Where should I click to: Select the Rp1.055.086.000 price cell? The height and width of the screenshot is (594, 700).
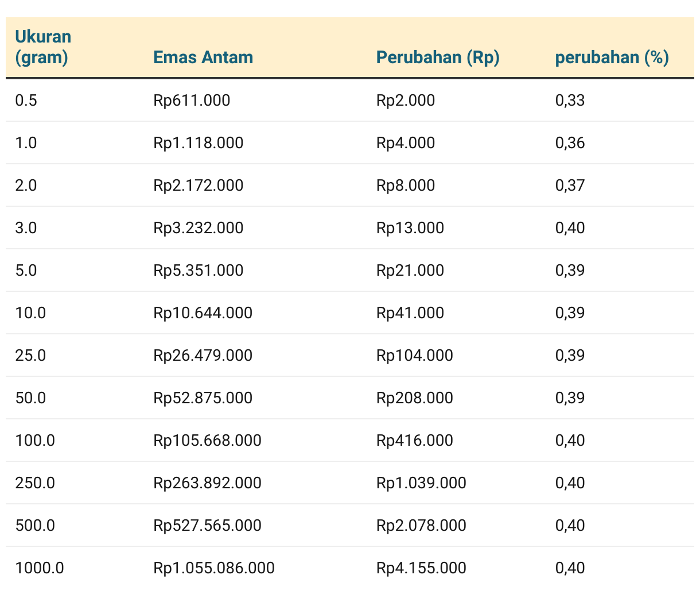coord(214,568)
